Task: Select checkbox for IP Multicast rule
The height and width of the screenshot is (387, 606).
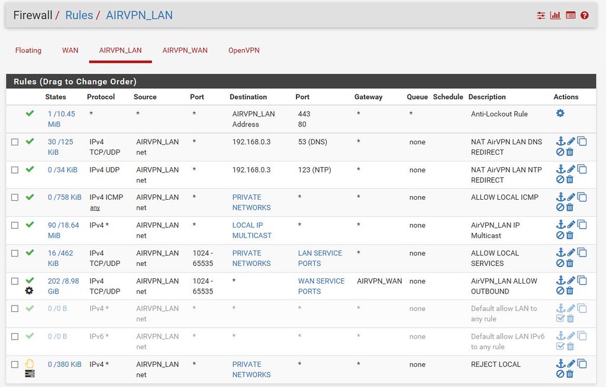Action: coord(15,225)
